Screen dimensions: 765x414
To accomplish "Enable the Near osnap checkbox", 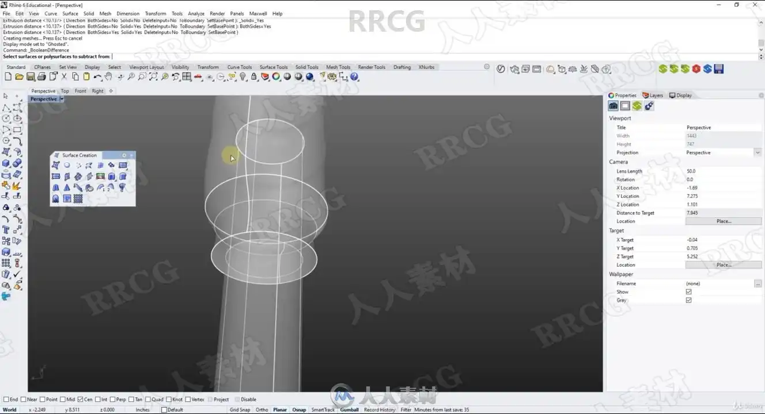I will point(22,400).
